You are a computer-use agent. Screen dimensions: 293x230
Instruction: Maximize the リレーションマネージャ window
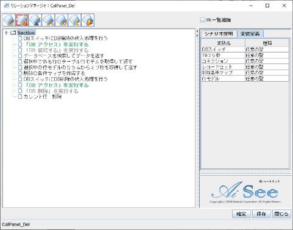[x=267, y=5]
